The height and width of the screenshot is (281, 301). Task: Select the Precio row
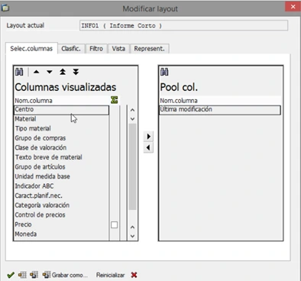pyautogui.click(x=61, y=224)
